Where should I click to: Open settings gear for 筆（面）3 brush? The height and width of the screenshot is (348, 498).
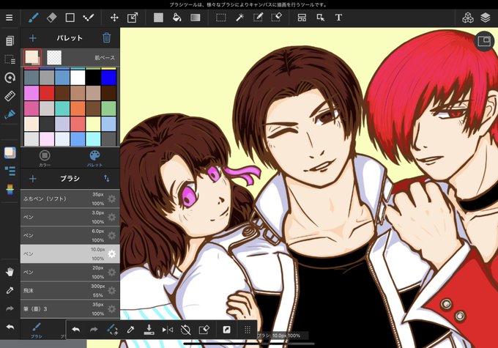pyautogui.click(x=111, y=309)
